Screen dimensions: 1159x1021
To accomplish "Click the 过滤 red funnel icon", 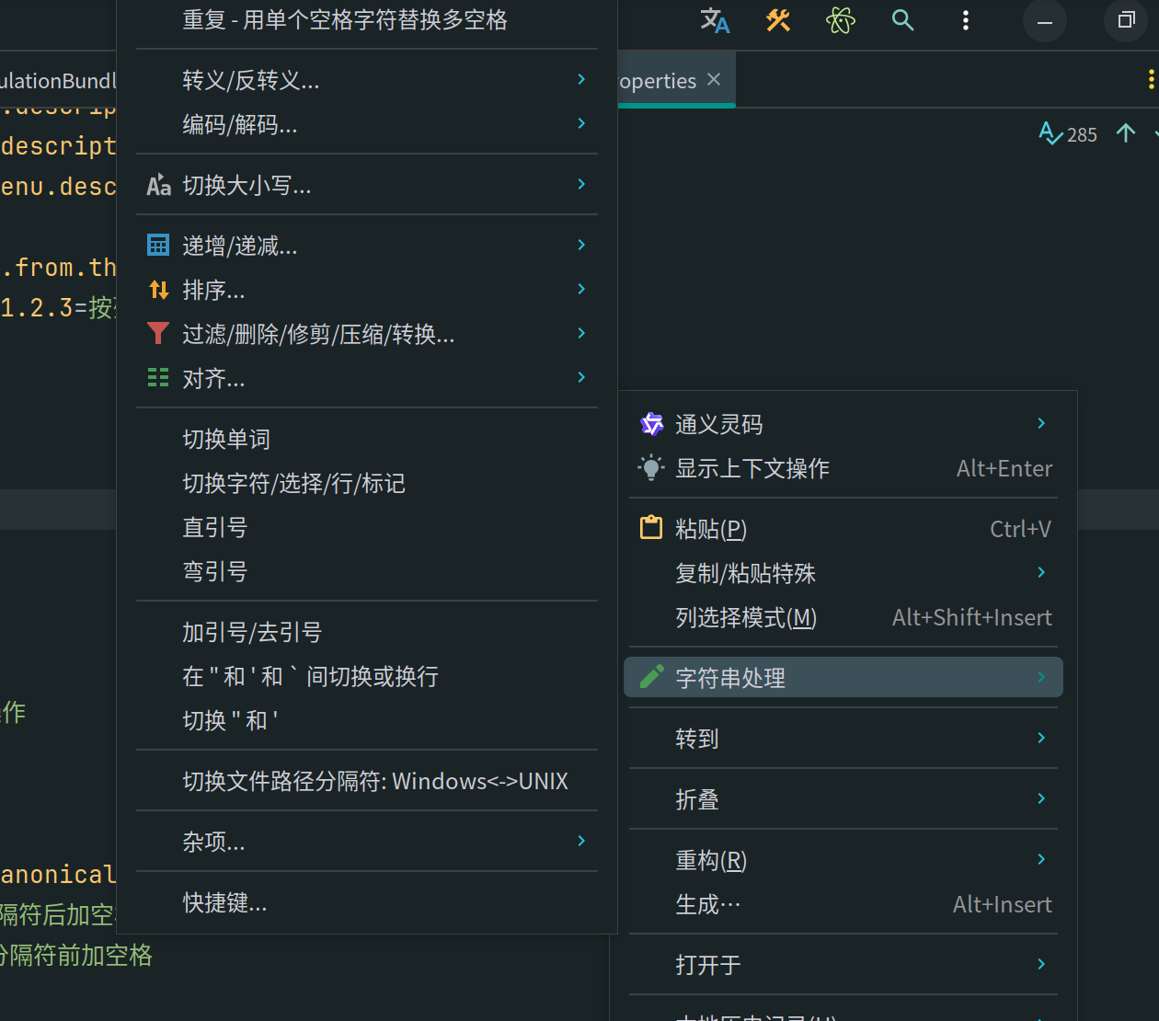I will (158, 333).
